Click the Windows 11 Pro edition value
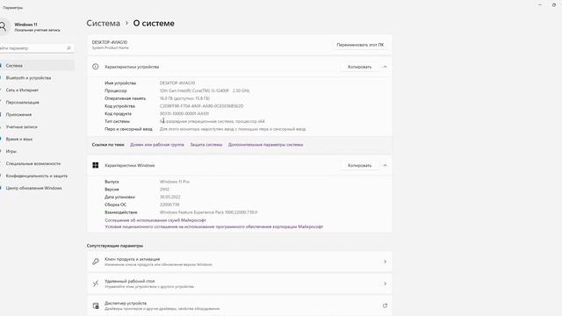Screen dimensions: 562x316 175,182
